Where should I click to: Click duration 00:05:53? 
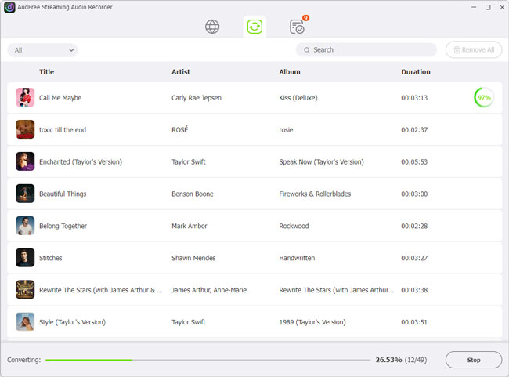414,161
